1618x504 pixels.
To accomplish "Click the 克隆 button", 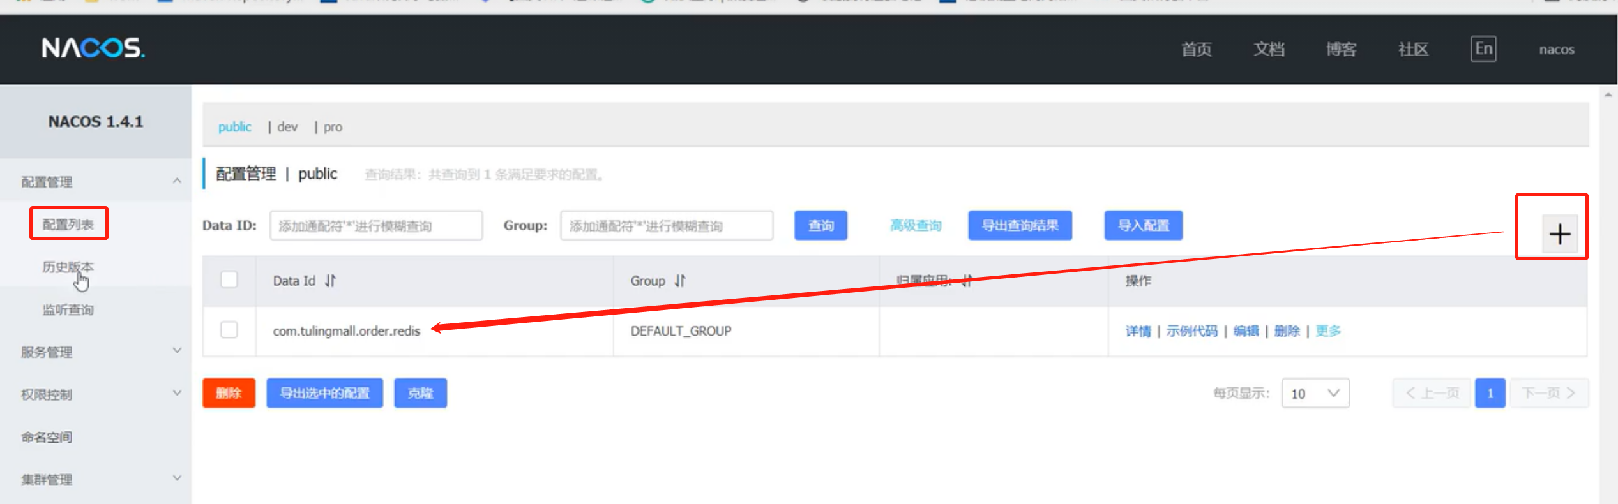I will coord(420,392).
